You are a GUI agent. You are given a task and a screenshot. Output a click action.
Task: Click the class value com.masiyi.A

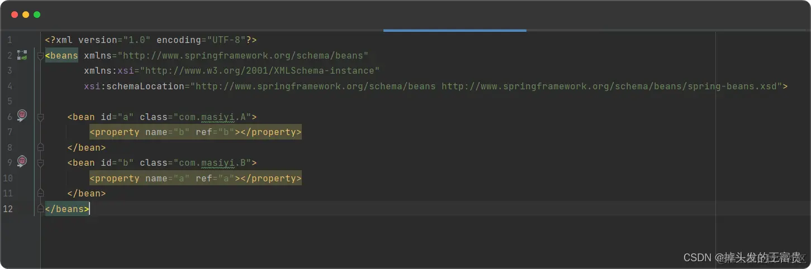pos(215,117)
